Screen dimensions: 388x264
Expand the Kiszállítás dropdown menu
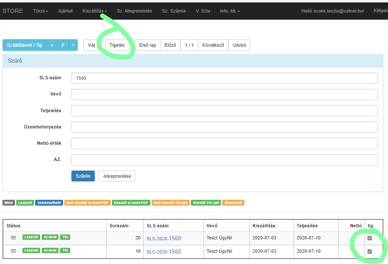[94, 11]
